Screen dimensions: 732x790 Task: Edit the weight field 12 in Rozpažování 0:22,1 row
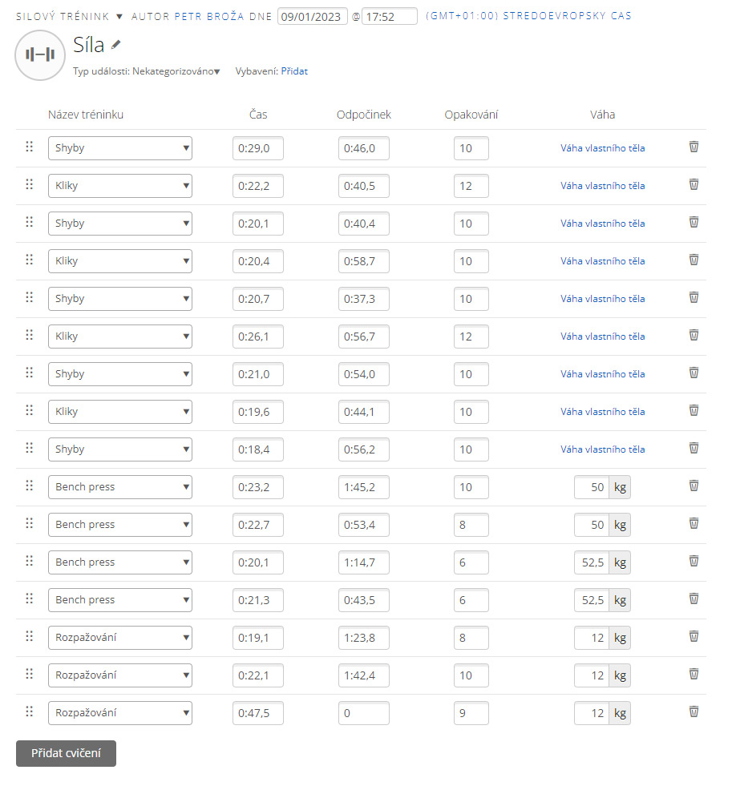[x=592, y=675]
